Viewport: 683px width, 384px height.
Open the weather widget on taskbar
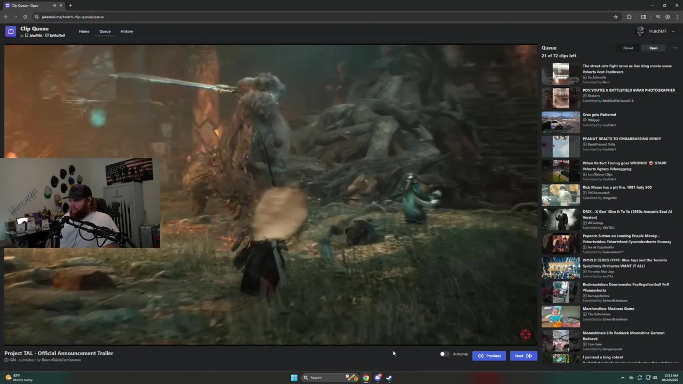pyautogui.click(x=19, y=378)
